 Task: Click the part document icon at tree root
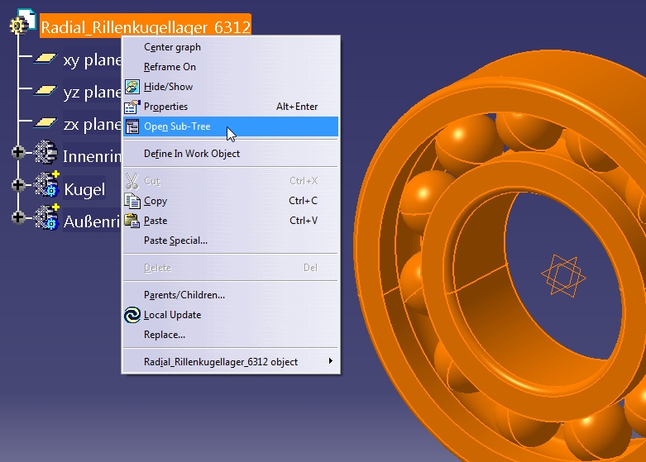[22, 21]
